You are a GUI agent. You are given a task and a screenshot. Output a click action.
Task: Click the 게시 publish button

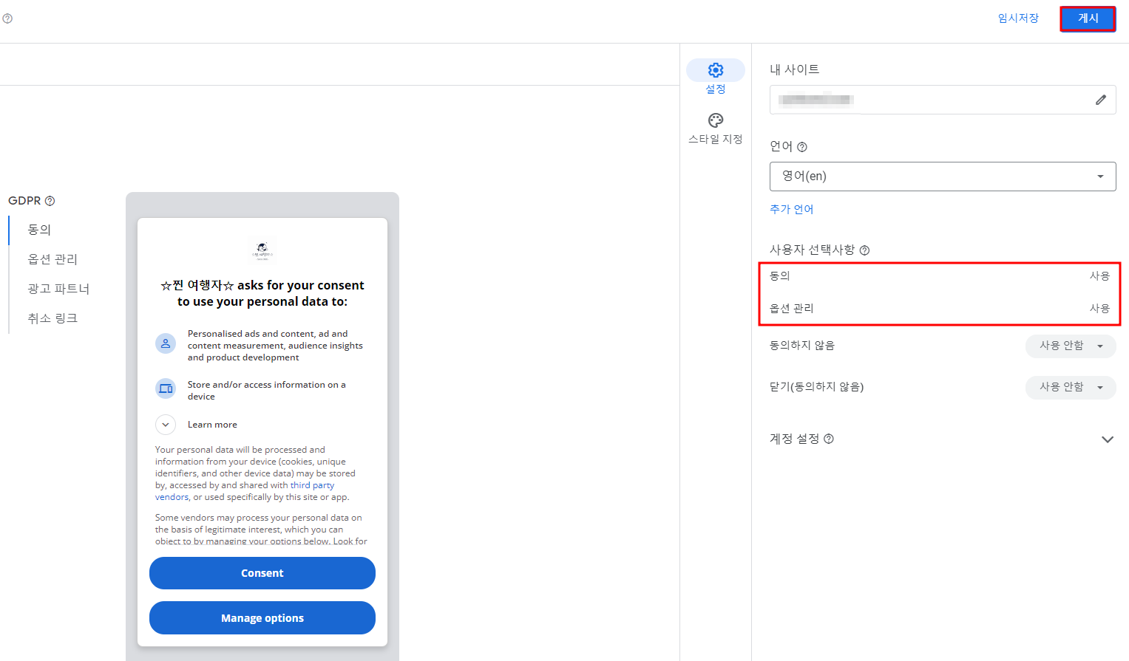pos(1087,18)
